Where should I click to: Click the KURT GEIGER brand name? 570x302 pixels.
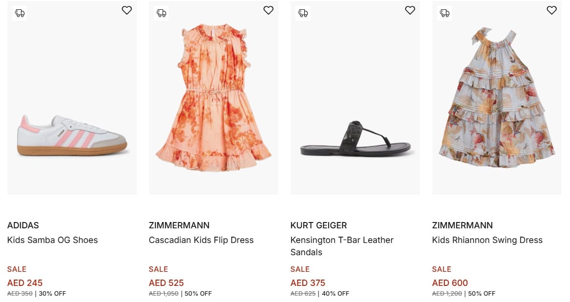coord(318,225)
